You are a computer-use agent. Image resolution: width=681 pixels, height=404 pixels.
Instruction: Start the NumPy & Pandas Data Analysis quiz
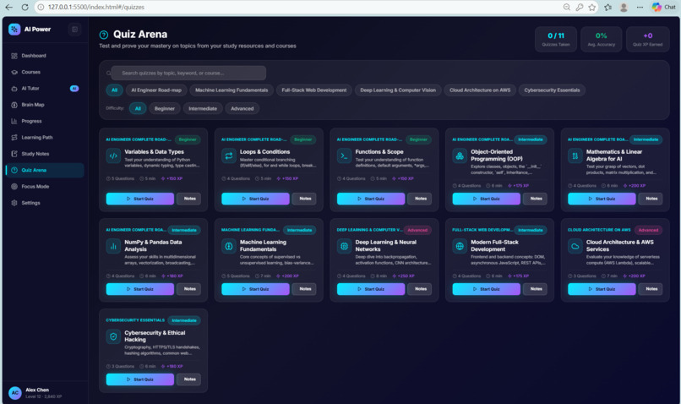coord(140,289)
